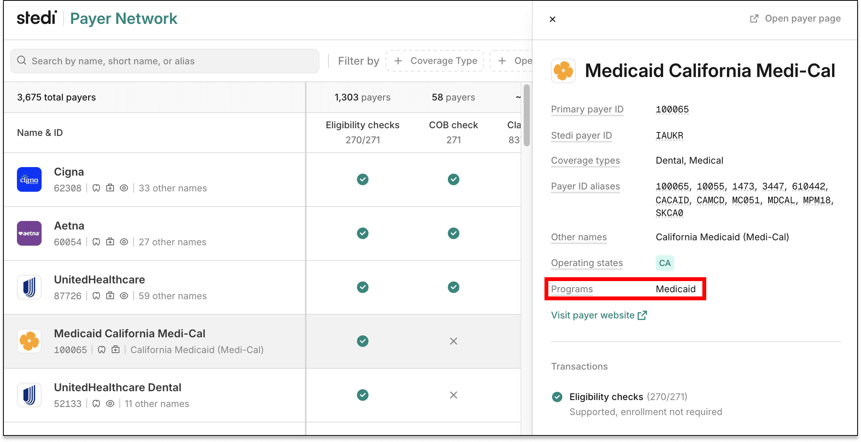
Task: Click Aetna COB check checkmark
Action: pyautogui.click(x=454, y=233)
